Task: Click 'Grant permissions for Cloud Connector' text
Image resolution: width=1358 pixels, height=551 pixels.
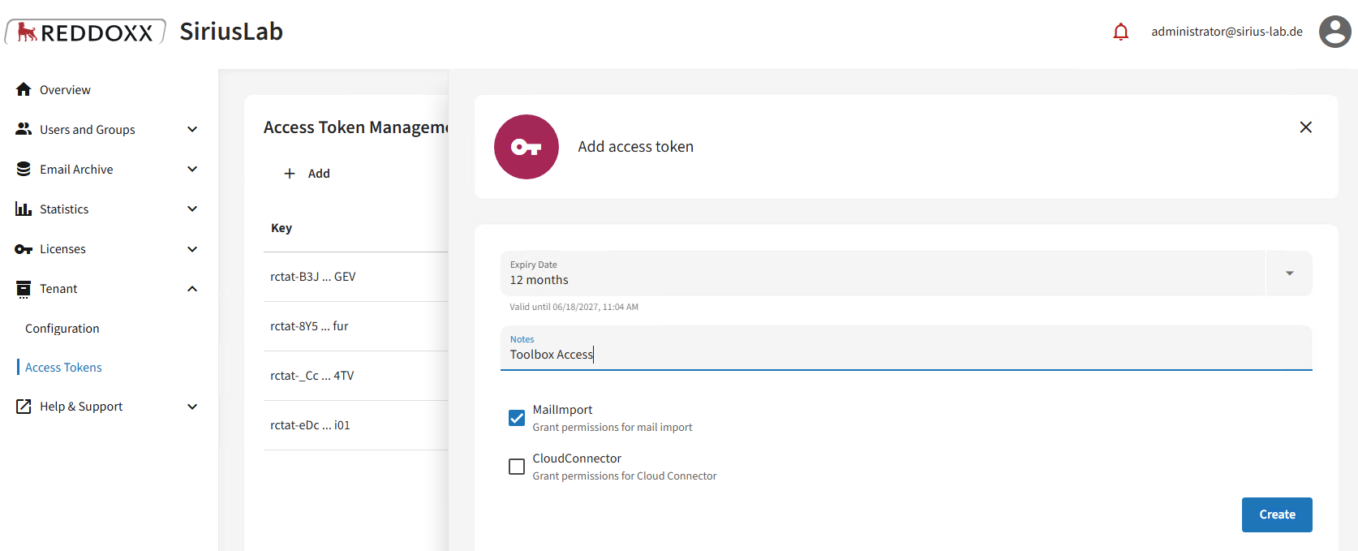Action: coord(625,476)
